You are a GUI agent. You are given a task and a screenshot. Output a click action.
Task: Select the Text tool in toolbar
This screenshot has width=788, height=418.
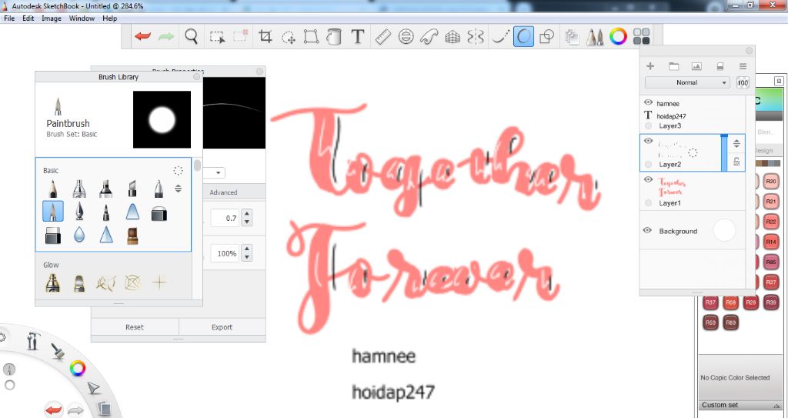coord(357,37)
